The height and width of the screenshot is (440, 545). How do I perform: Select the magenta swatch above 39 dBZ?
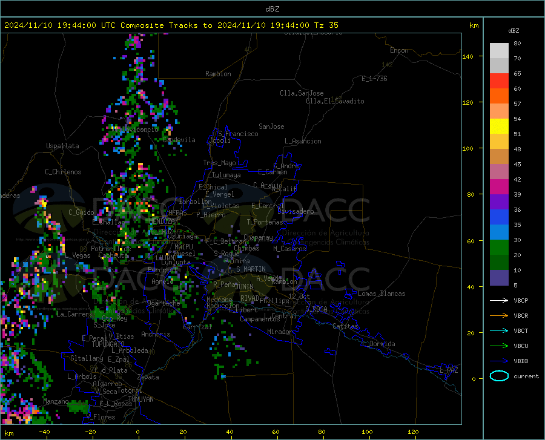[499, 187]
